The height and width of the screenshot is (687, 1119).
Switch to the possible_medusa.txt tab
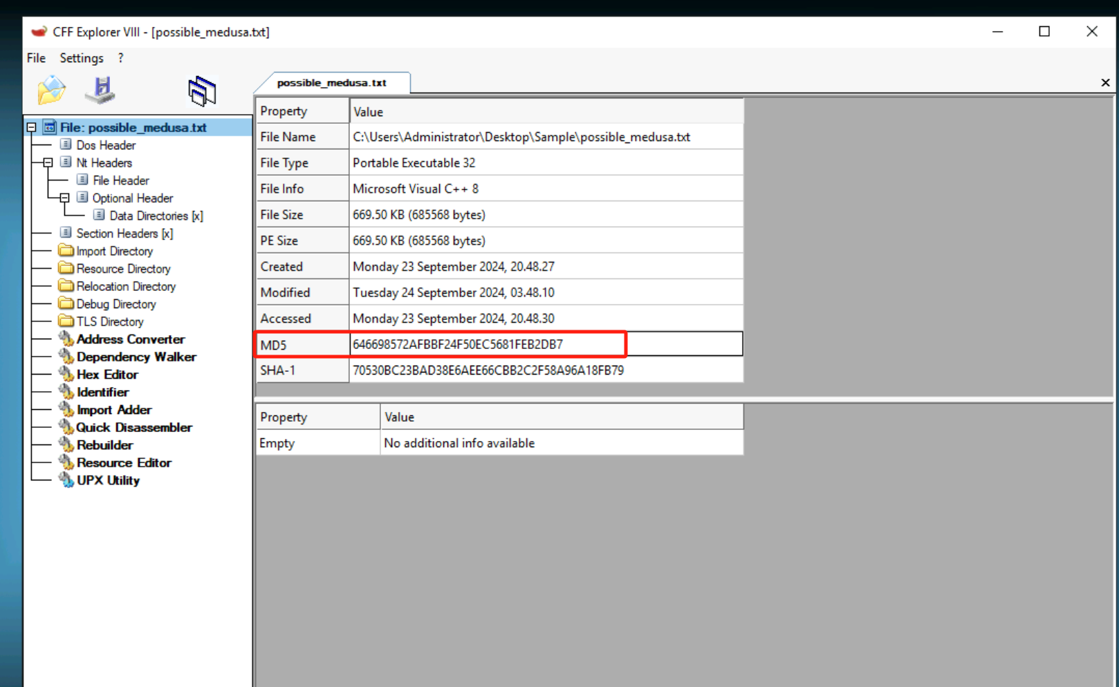point(332,82)
